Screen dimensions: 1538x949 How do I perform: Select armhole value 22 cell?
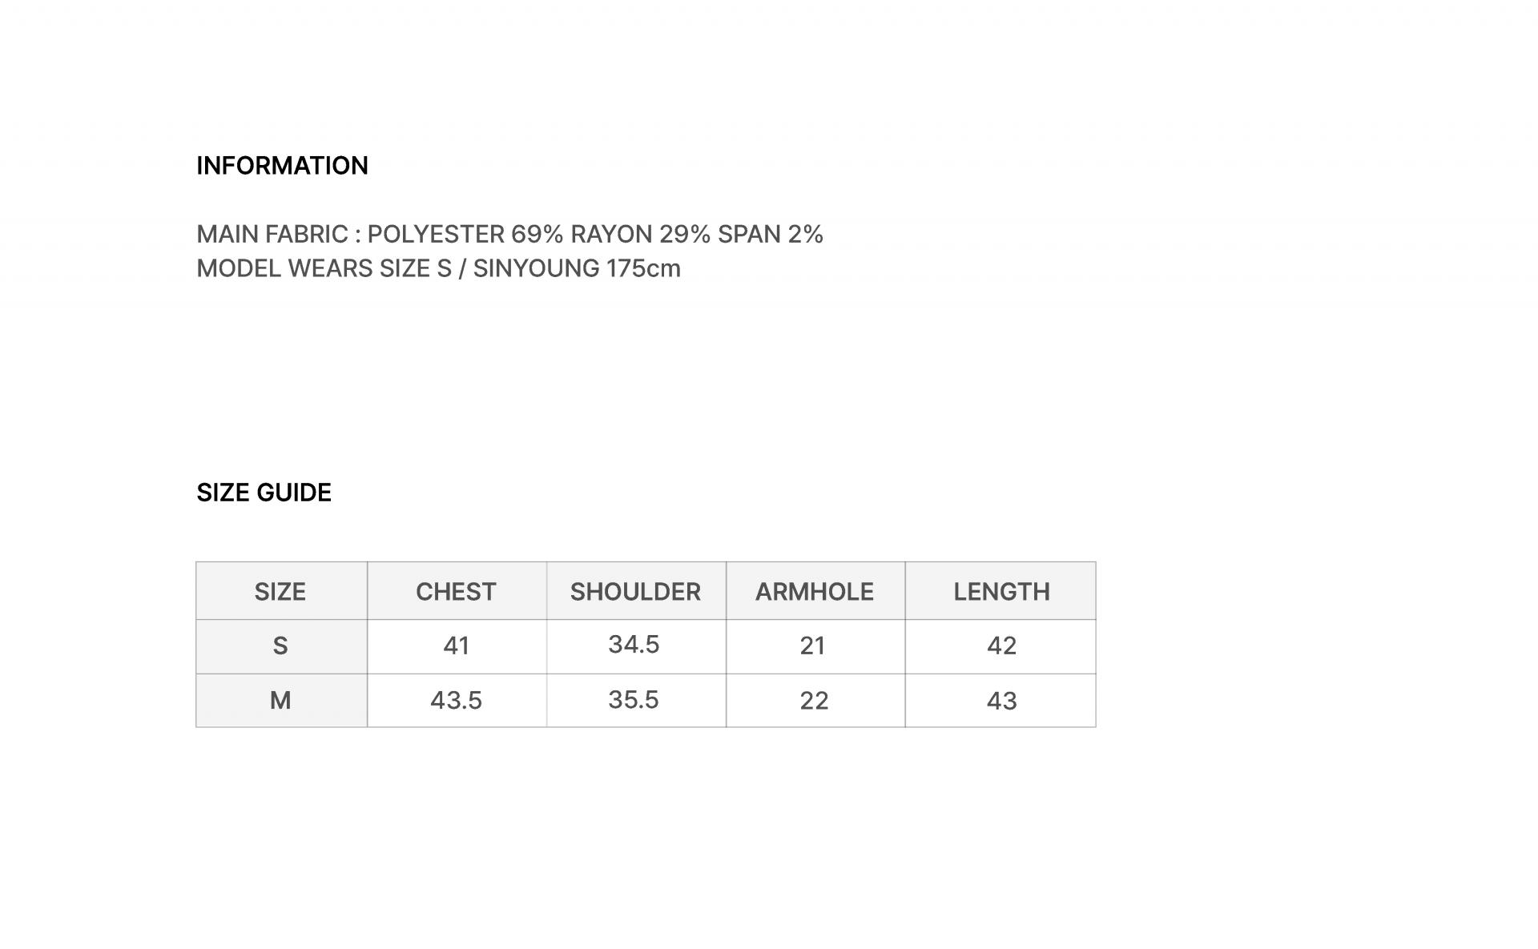815,701
